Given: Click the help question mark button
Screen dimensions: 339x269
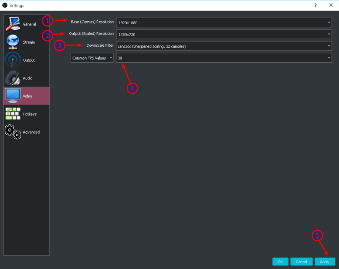Looking at the screenshot, I should pyautogui.click(x=315, y=5).
